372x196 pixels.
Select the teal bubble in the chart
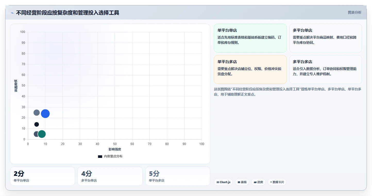coord(42,134)
